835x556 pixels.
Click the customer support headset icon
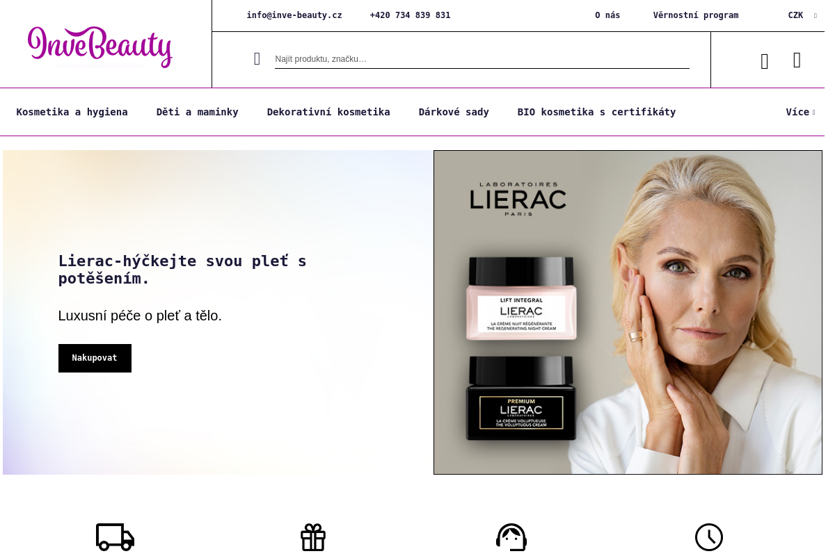click(x=511, y=537)
